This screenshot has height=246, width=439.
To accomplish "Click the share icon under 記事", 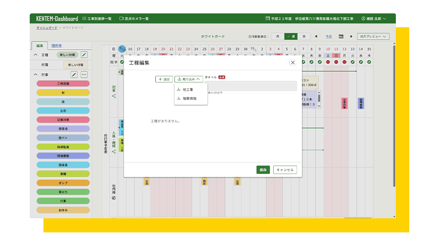I will tap(114, 96).
